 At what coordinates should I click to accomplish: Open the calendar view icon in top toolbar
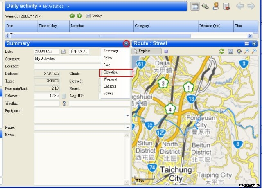point(195,6)
